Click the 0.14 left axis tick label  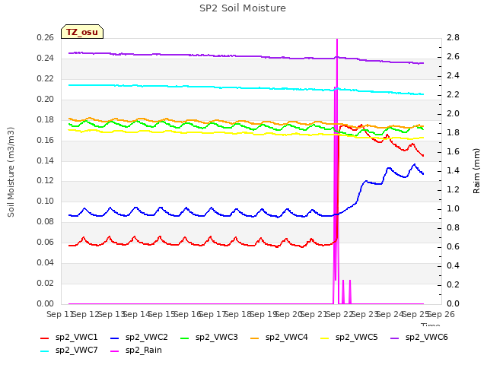pos(45,160)
